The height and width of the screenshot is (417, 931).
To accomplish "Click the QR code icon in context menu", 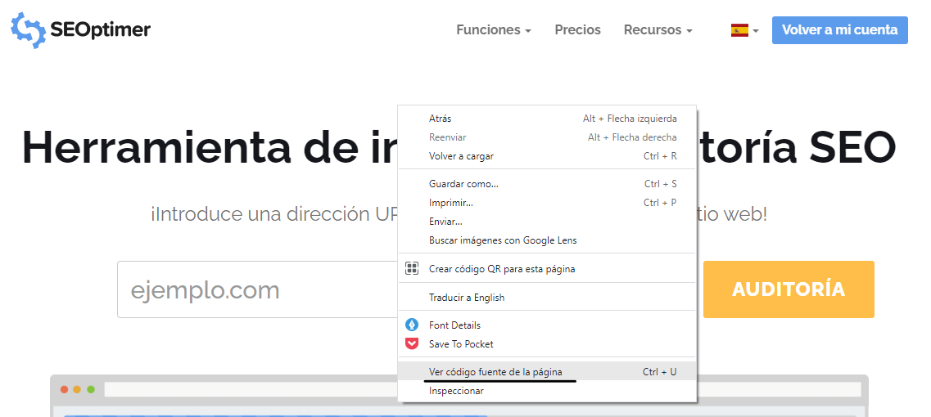I will pos(413,269).
